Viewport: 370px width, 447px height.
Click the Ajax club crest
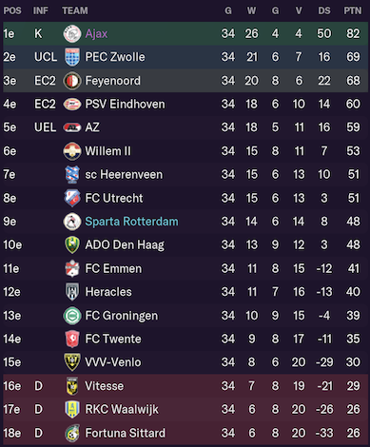click(x=72, y=33)
